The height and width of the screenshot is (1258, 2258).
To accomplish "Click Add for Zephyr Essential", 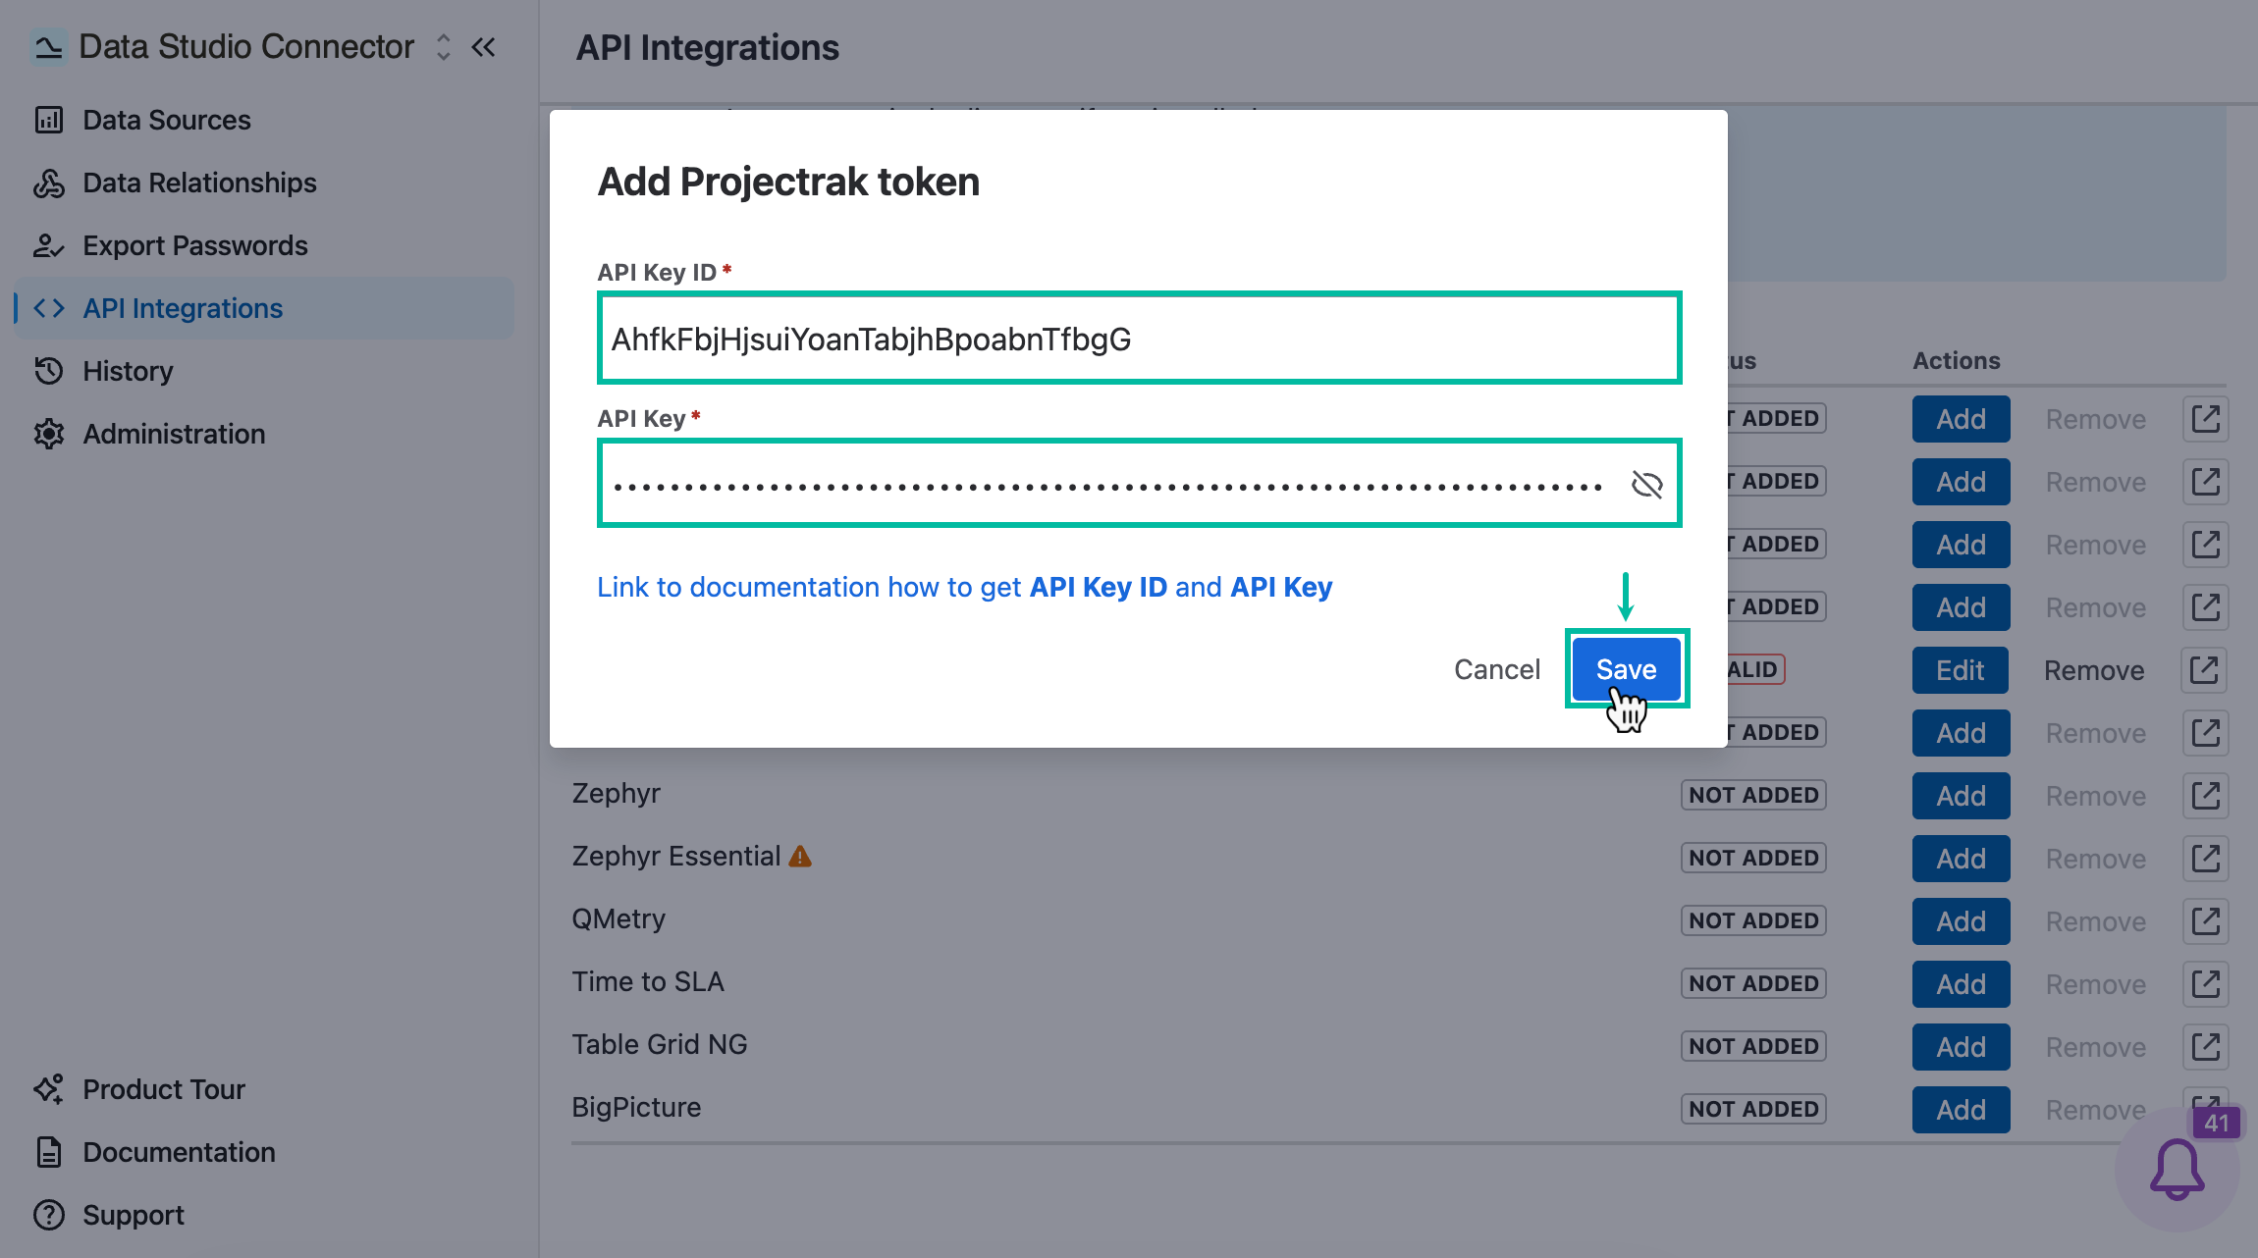I will 1961,859.
